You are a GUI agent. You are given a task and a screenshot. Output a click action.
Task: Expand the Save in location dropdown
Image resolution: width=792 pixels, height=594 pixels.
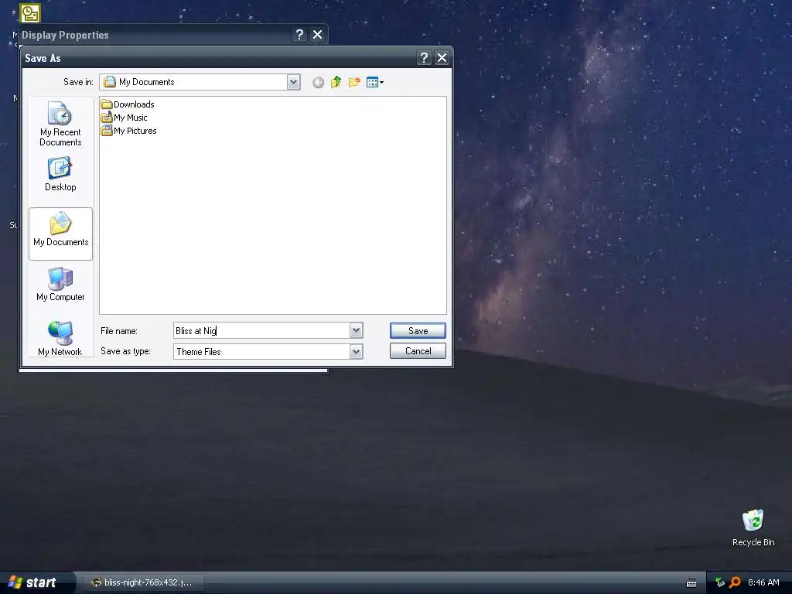tap(293, 82)
